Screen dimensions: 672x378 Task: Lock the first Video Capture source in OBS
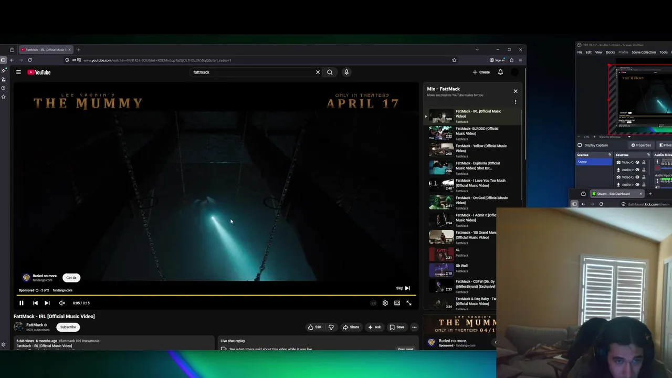pos(644,162)
